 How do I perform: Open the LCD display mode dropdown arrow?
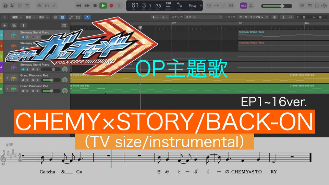coord(201,6)
